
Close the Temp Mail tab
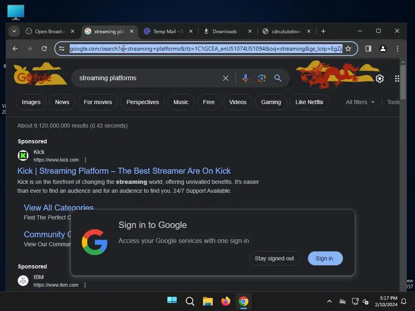click(x=191, y=31)
